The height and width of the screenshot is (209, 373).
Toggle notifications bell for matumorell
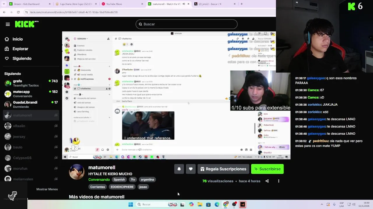coord(179,169)
